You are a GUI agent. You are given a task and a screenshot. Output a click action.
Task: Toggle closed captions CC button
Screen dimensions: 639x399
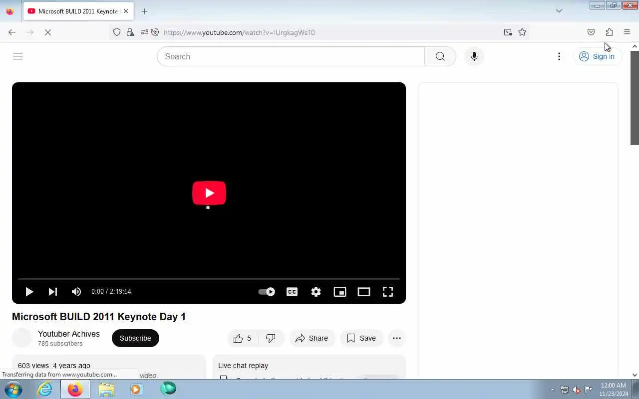click(x=292, y=292)
